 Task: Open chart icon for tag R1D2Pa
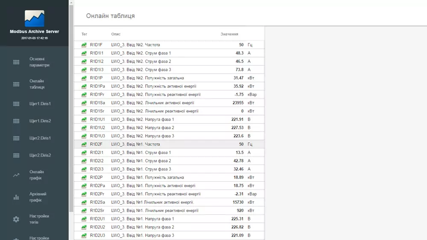click(x=84, y=186)
